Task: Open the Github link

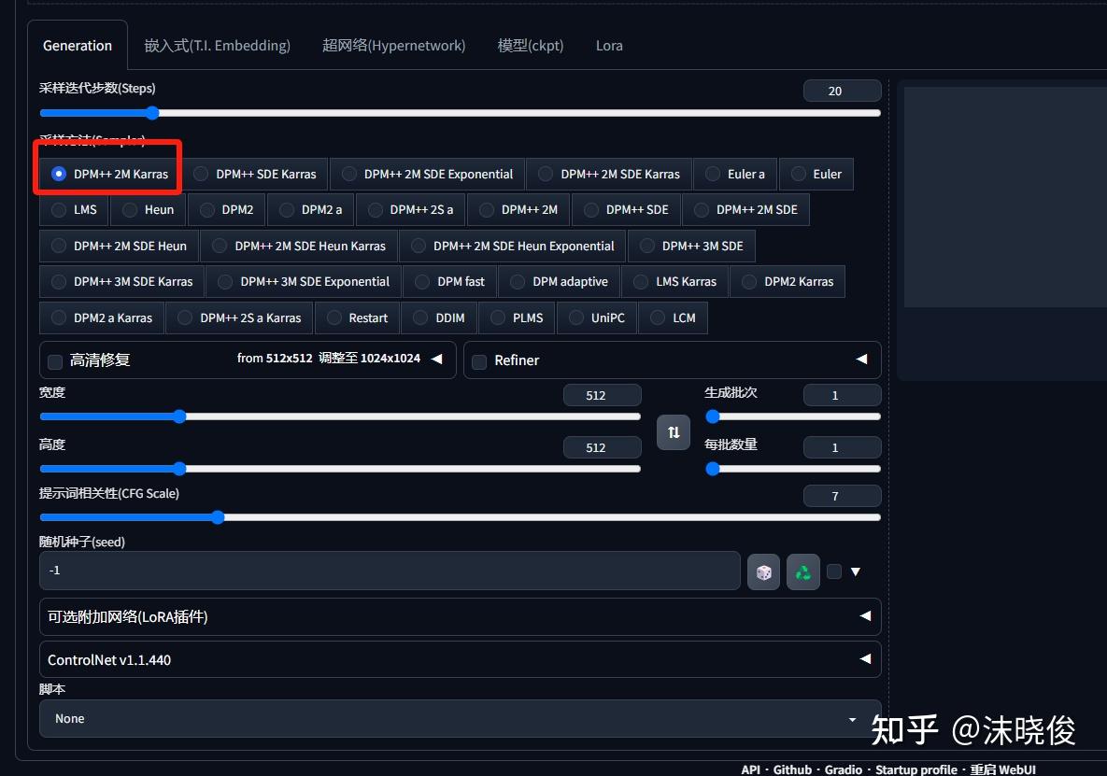Action: [792, 769]
